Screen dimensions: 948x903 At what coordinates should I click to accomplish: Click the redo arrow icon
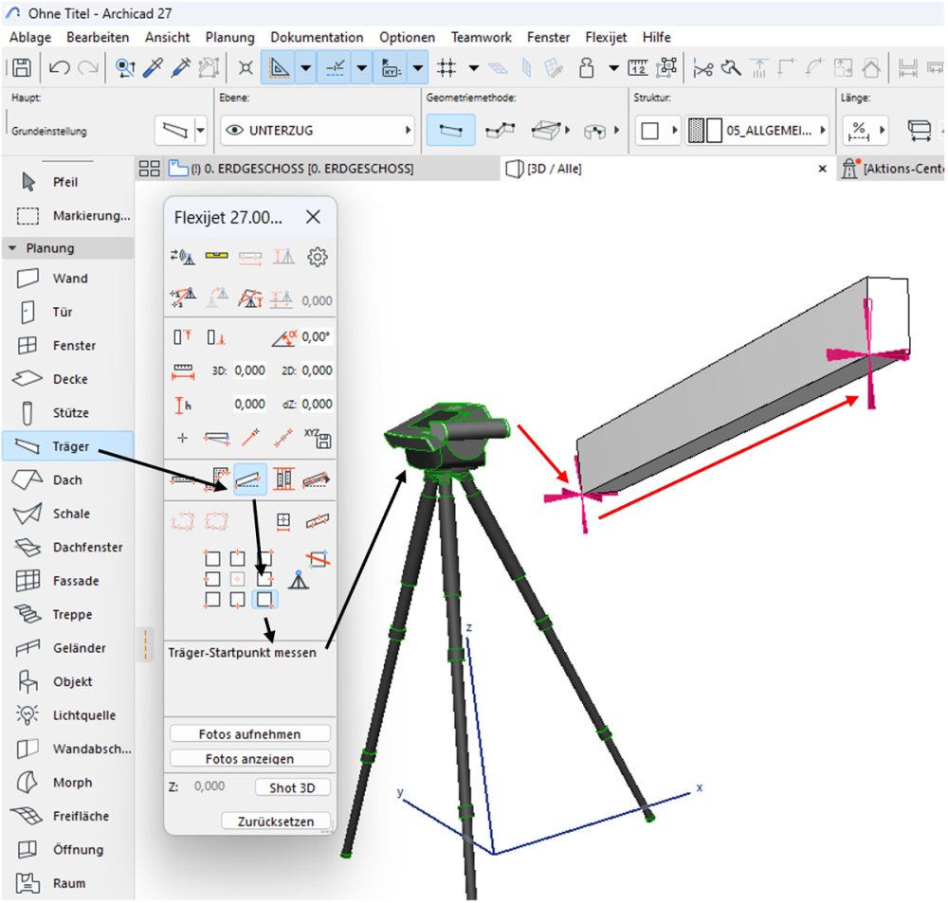(x=89, y=67)
